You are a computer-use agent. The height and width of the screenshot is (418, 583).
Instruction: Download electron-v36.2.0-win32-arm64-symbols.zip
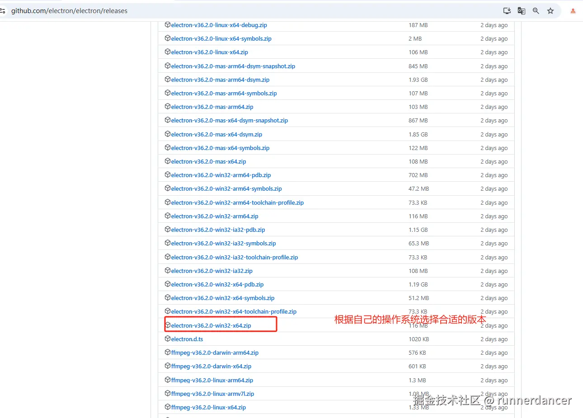[x=226, y=189]
